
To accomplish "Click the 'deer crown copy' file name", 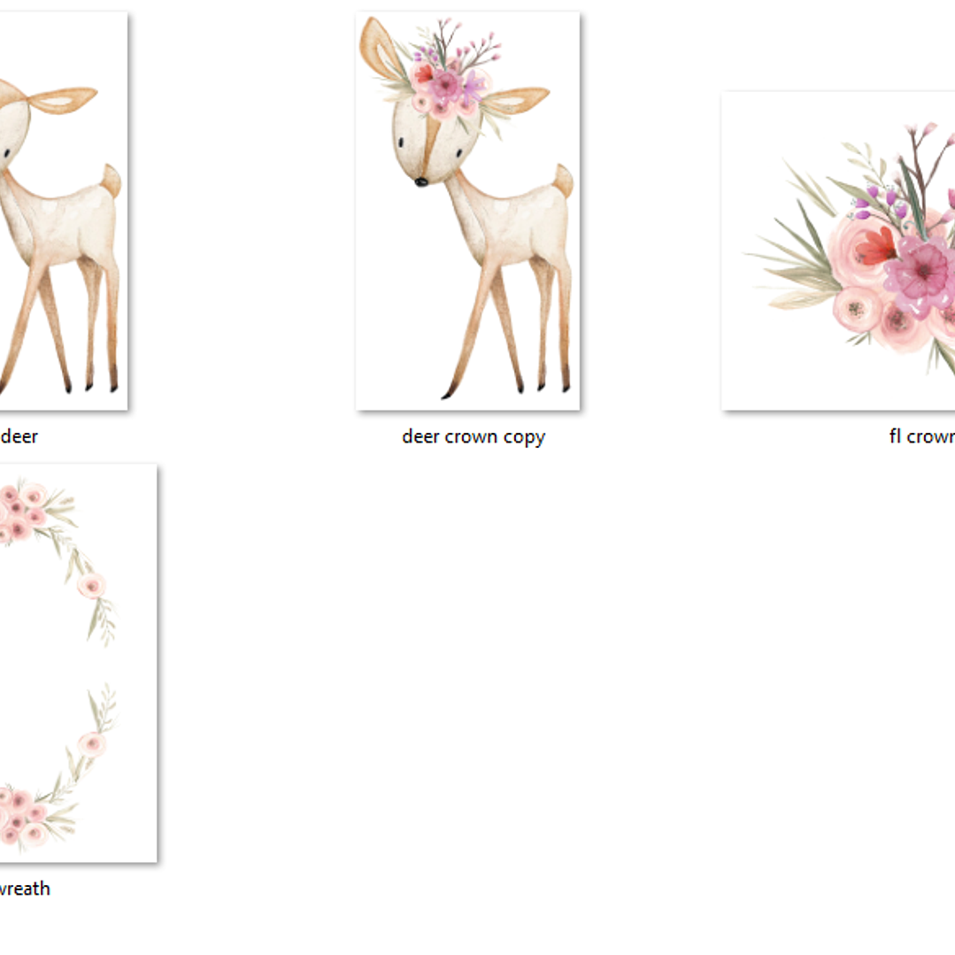I will click(473, 436).
